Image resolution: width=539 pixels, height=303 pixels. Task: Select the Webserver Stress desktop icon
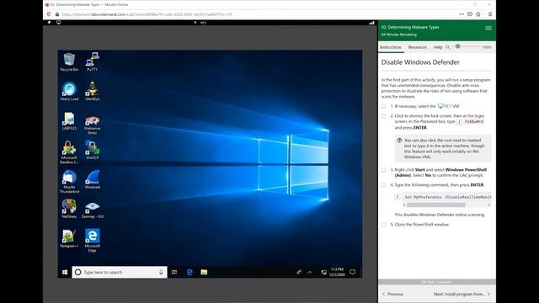(x=92, y=124)
